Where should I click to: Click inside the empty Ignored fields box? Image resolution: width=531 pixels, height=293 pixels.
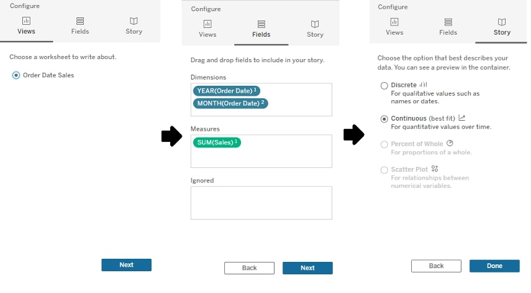[261, 203]
